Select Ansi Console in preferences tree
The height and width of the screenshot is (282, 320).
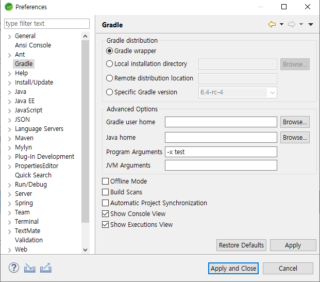tap(33, 45)
